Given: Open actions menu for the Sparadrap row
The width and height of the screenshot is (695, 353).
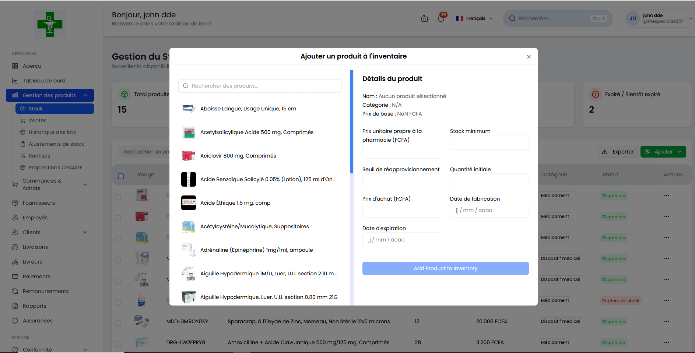Looking at the screenshot, I should (667, 321).
